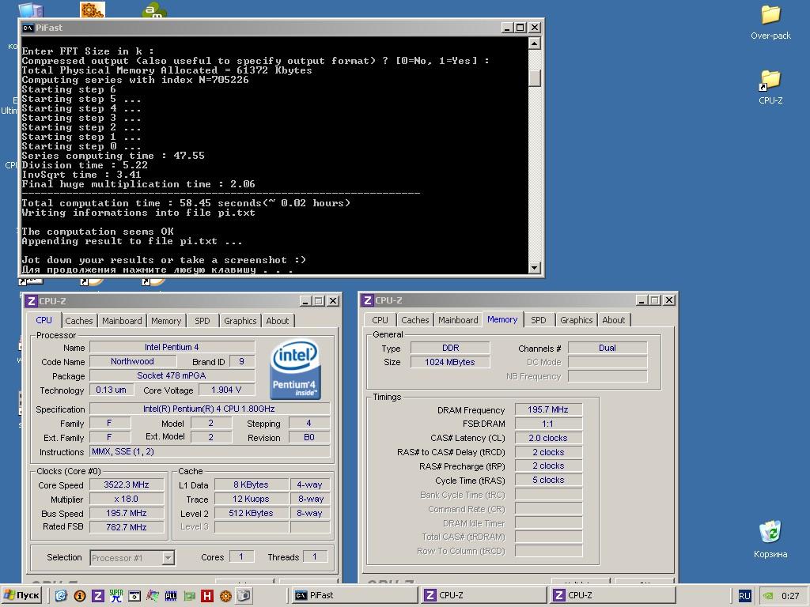The width and height of the screenshot is (810, 607).
Task: Select Memory tab in left CPU-Z window
Action: 166,321
